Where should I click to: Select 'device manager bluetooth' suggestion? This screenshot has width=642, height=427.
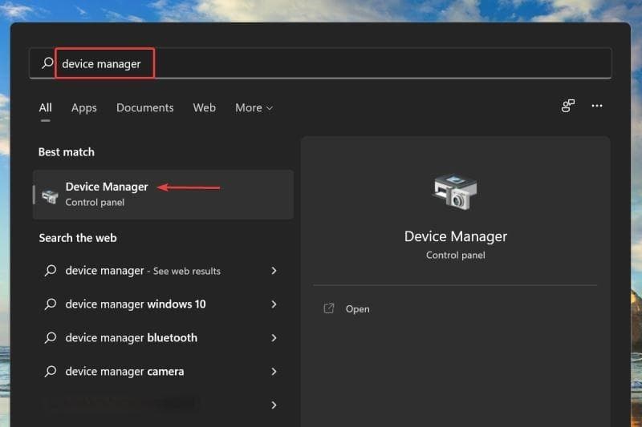[x=161, y=337]
